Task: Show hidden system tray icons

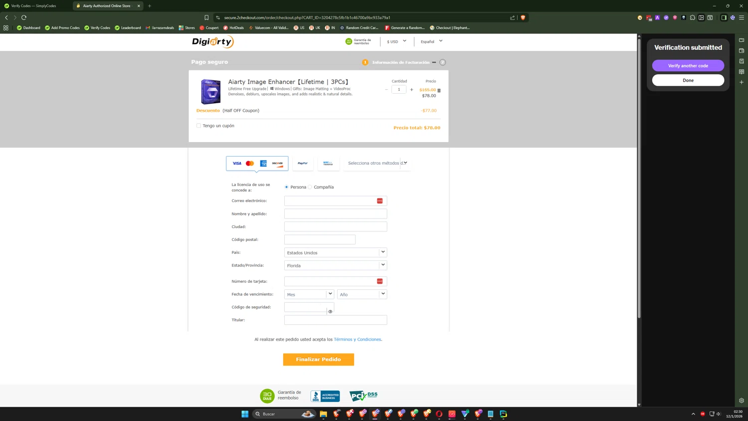Action: tap(693, 414)
